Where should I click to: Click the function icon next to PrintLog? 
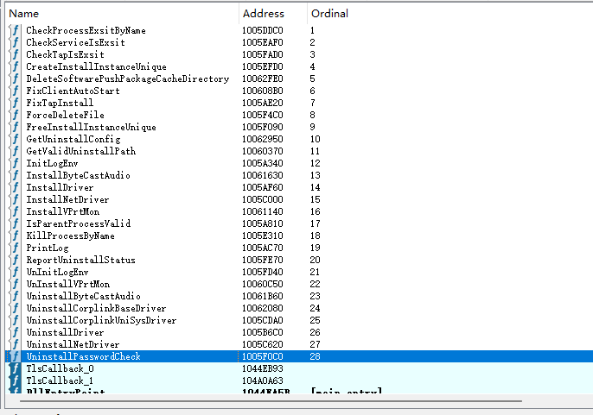pos(14,248)
